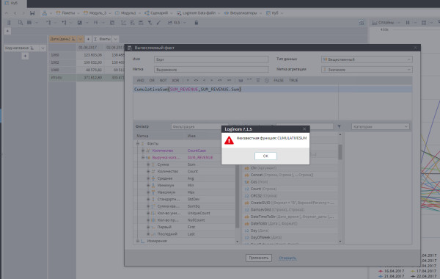Click the Имя field containing Expr
Viewport: 440px width, 279px height.
211,59
